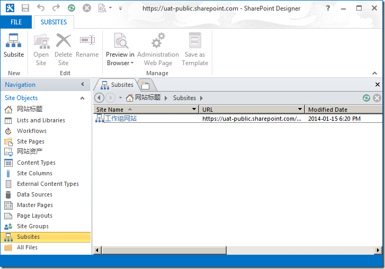Viewport: 385px width, 269px height.
Task: Click the Open Site ribbon button
Action: pyautogui.click(x=41, y=50)
